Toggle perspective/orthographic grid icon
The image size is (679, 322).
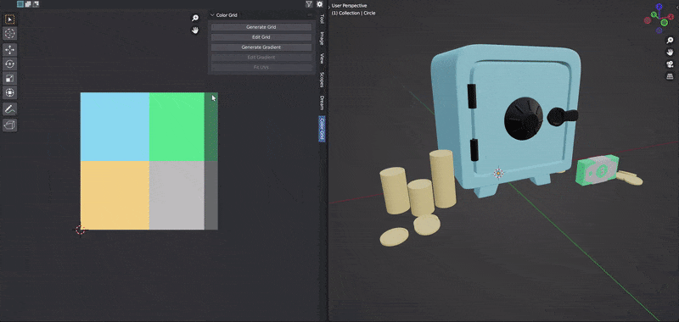670,76
